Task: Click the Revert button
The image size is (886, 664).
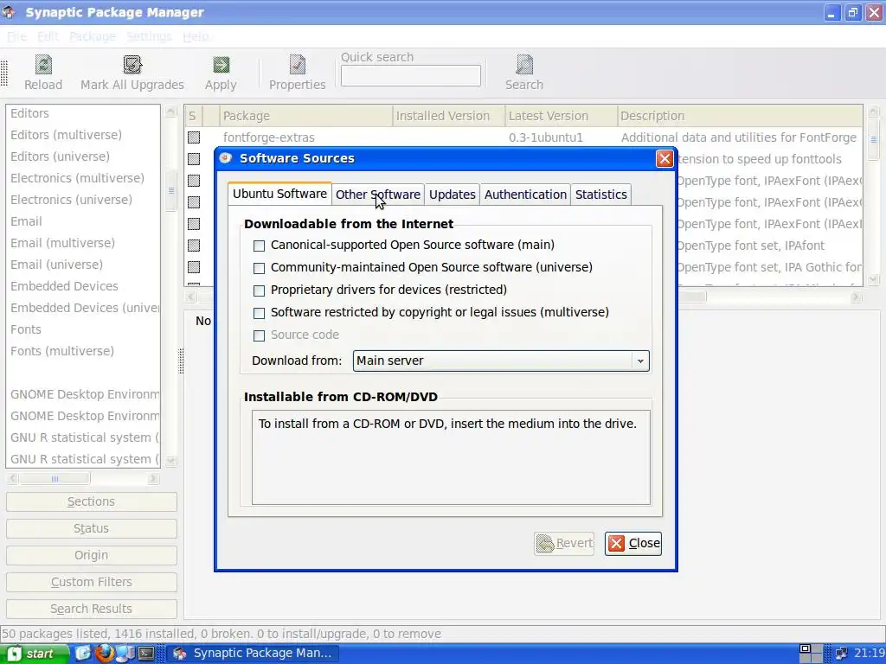Action: tap(564, 543)
